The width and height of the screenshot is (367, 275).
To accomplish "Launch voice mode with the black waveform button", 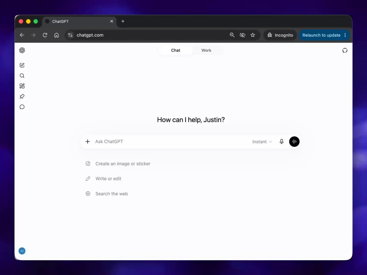I will pyautogui.click(x=294, y=141).
